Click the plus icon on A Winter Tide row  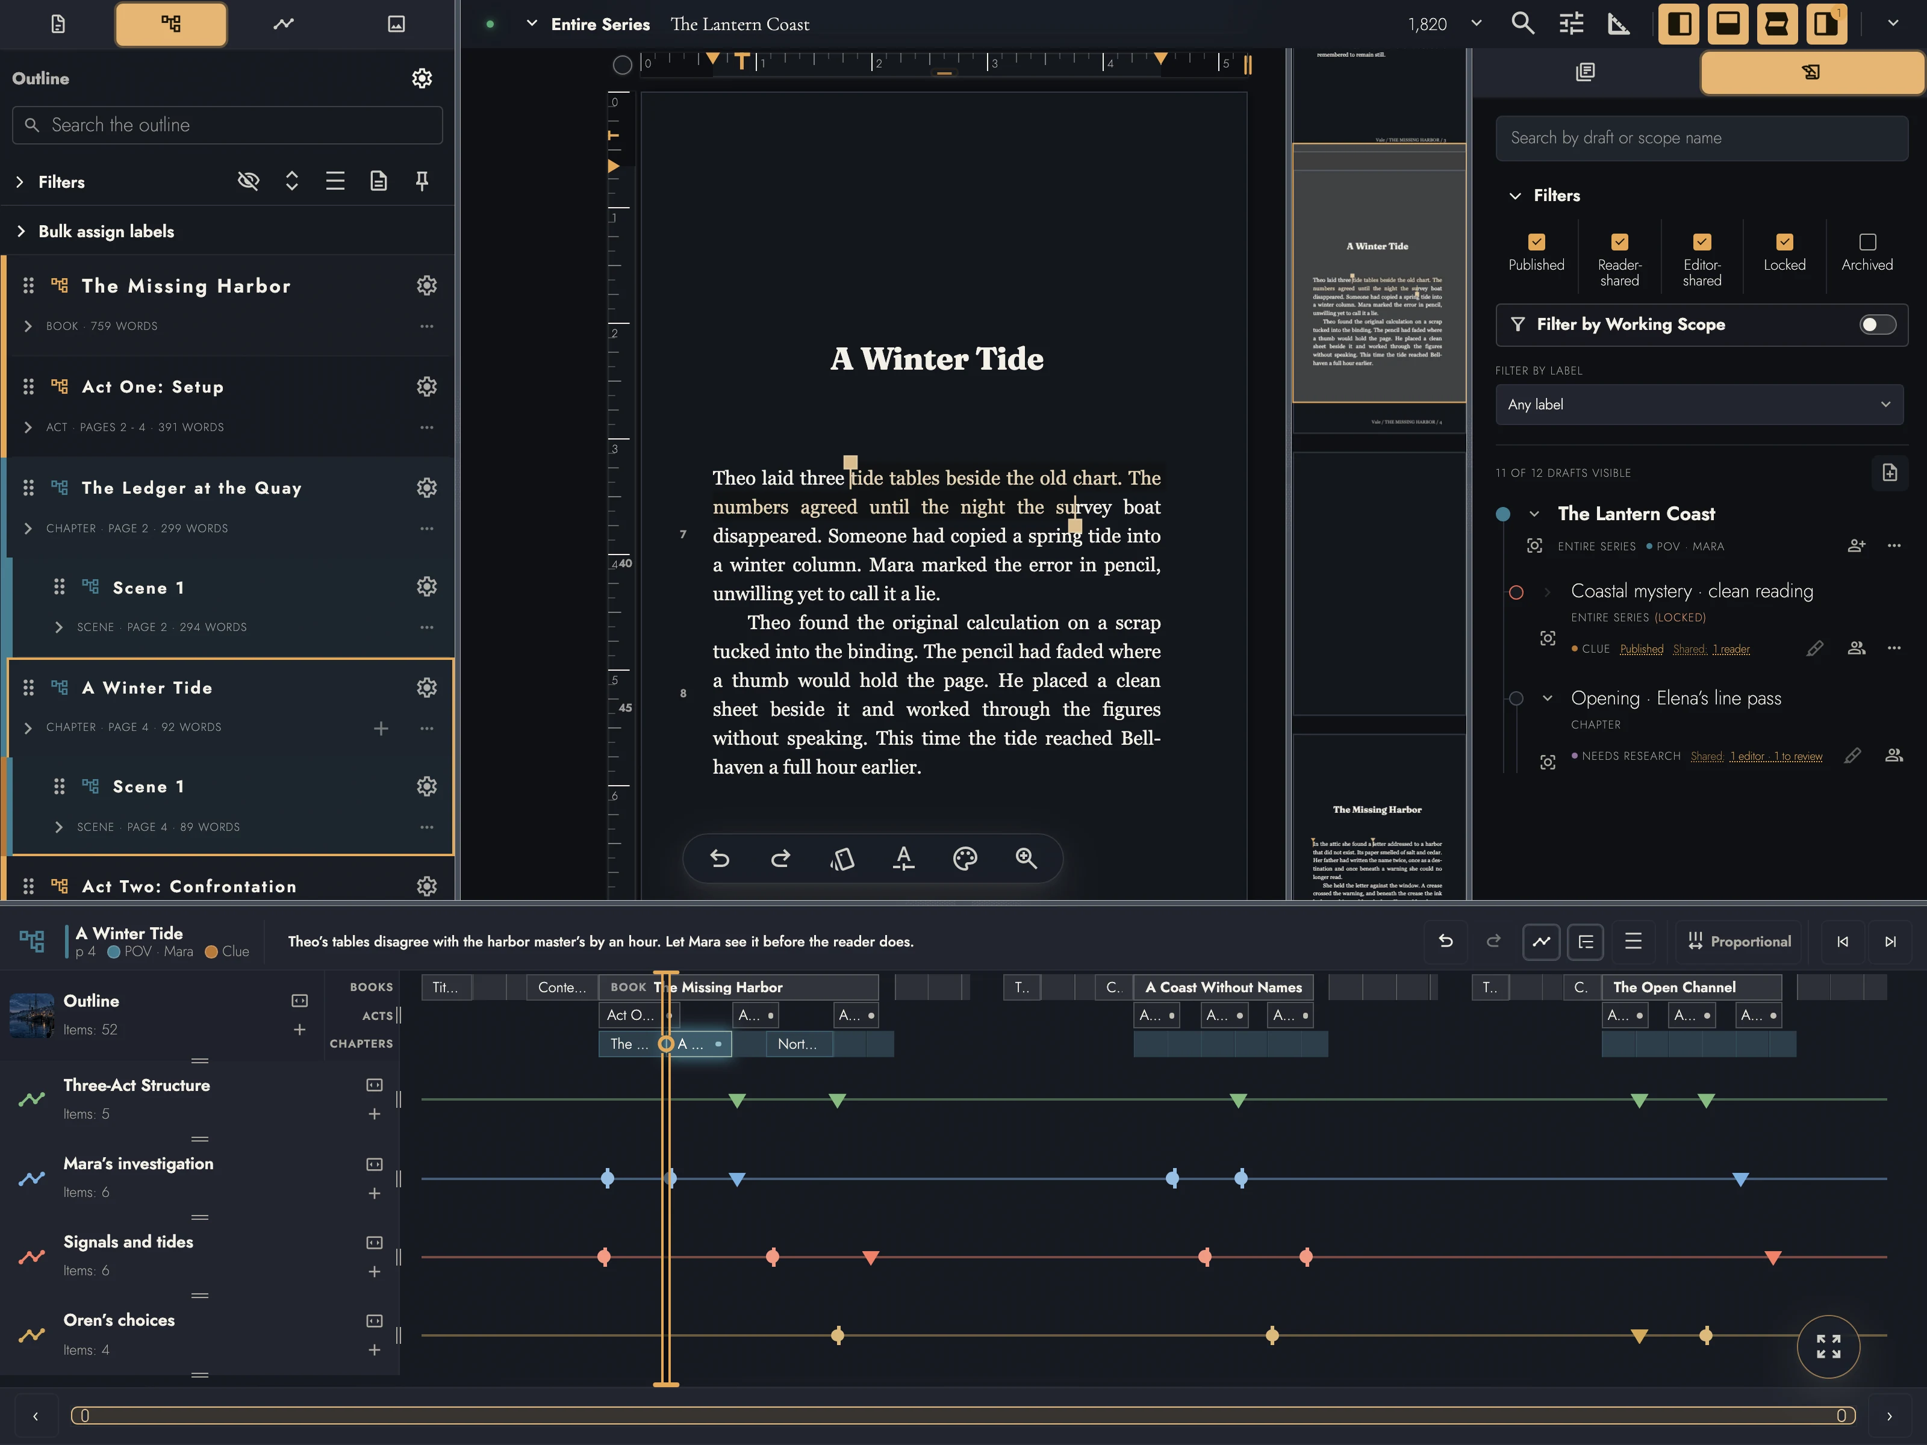click(x=381, y=728)
